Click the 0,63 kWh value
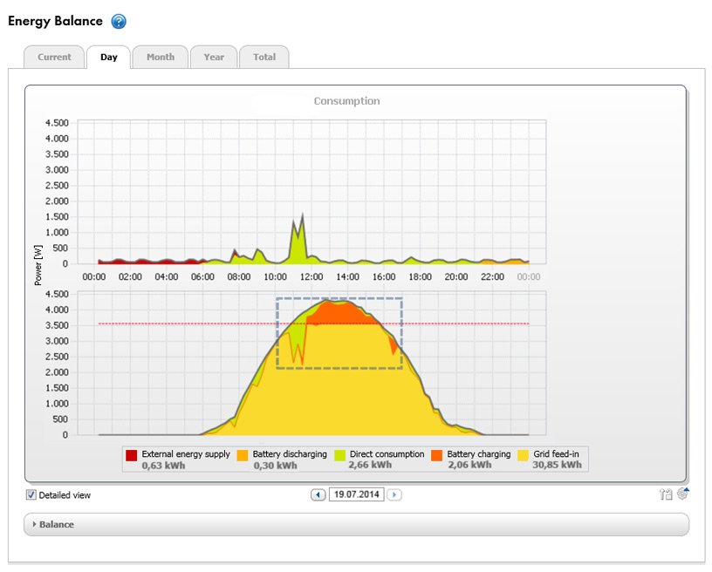712x572 pixels. pos(163,466)
